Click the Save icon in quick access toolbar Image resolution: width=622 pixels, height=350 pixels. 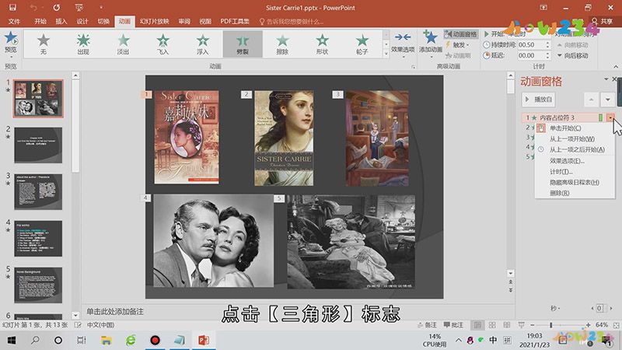(x=12, y=8)
